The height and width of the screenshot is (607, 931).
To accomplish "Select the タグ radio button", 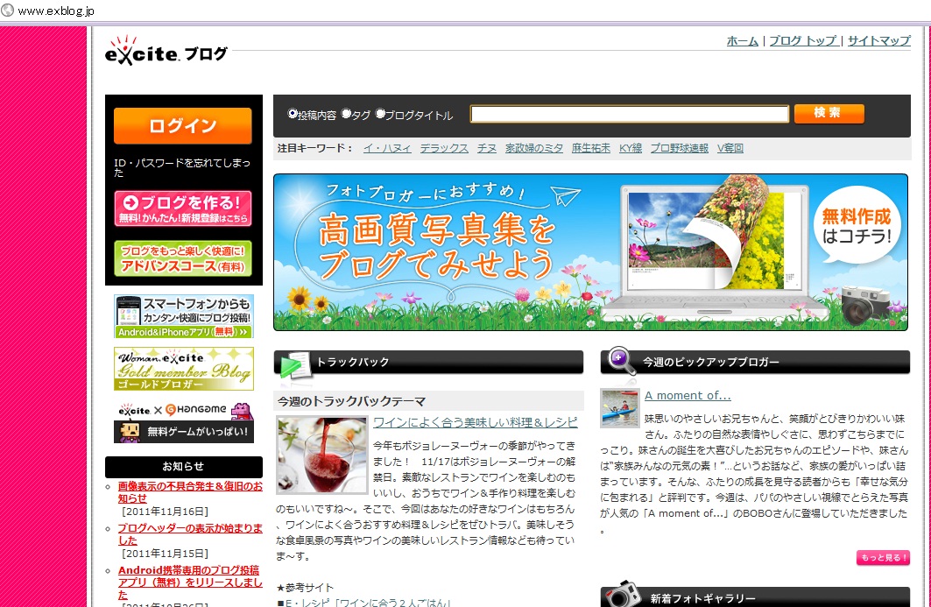I will click(346, 113).
